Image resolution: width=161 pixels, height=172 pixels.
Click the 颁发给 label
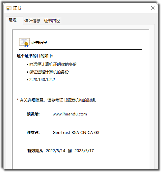(33, 114)
